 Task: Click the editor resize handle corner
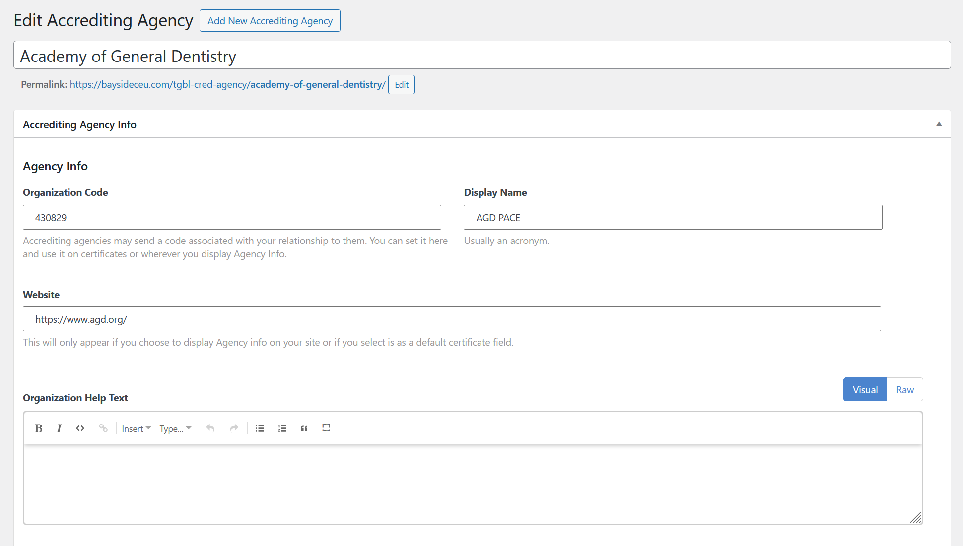pyautogui.click(x=916, y=518)
